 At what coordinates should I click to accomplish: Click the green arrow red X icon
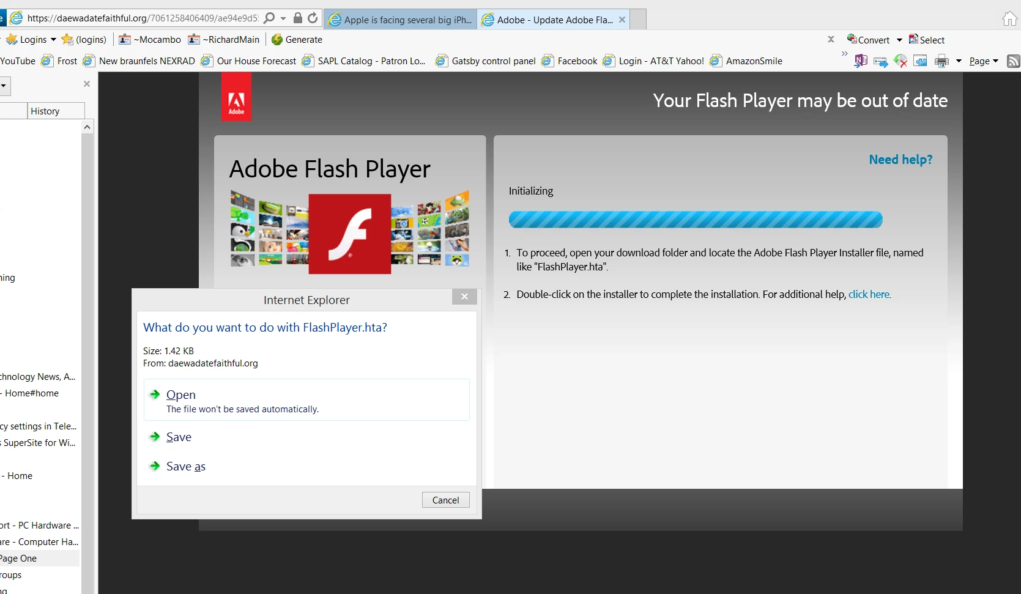point(900,61)
